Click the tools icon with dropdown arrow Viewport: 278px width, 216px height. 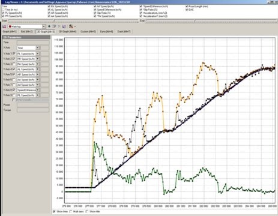(71, 26)
